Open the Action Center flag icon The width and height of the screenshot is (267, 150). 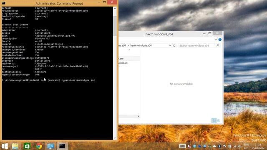pos(224,146)
